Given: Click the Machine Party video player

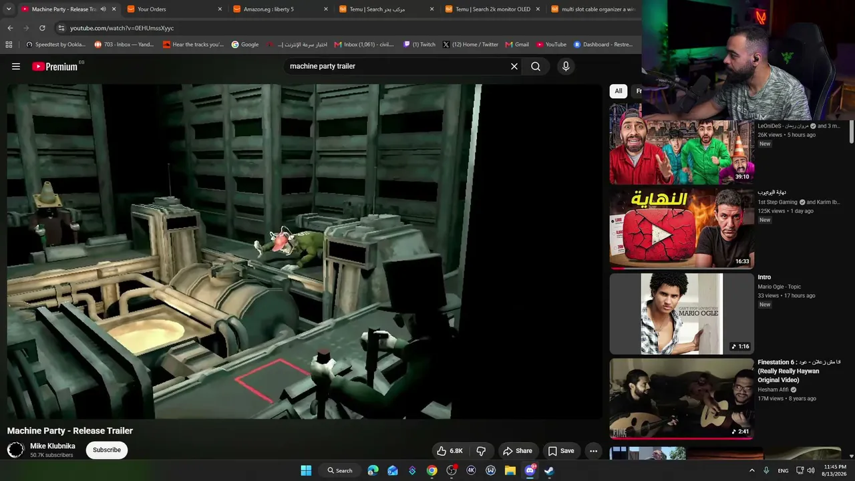Looking at the screenshot, I should coord(305,252).
